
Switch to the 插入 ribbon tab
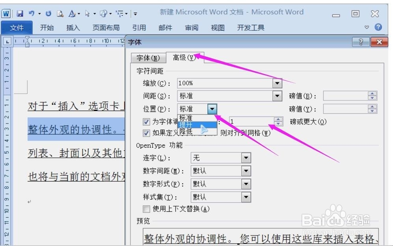pyautogui.click(x=72, y=28)
